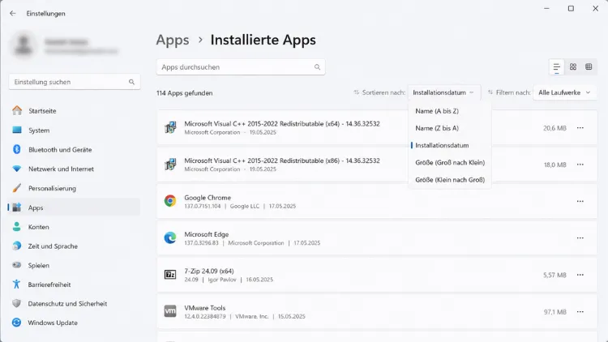The height and width of the screenshot is (342, 608).
Task: Click the 20,6 MB size value
Action: click(x=554, y=128)
